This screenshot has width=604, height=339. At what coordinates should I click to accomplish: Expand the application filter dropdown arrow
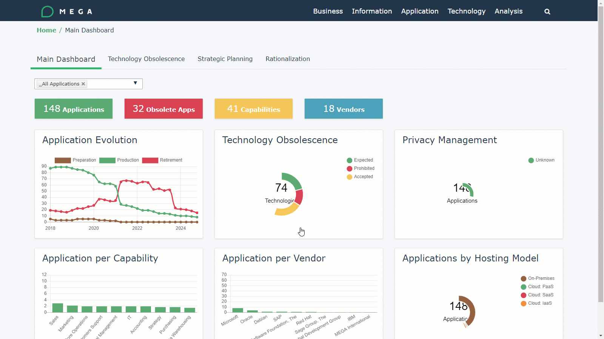pos(135,83)
